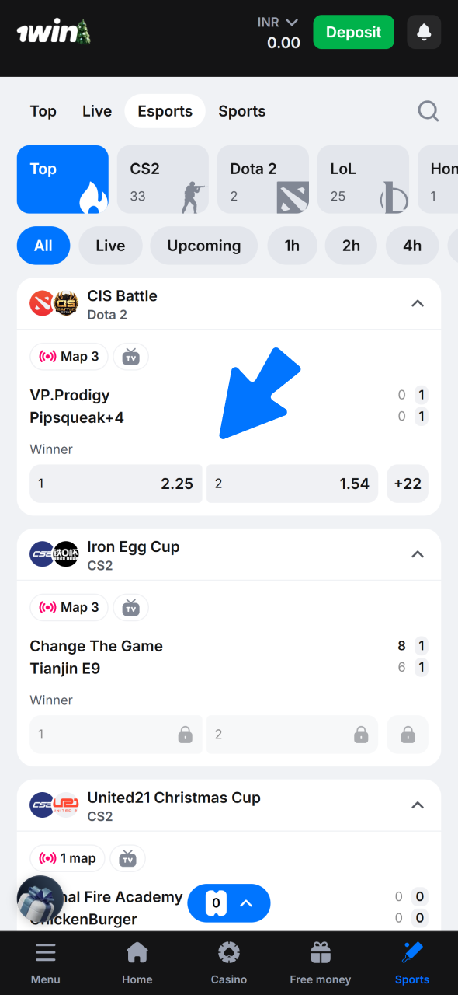Image resolution: width=458 pixels, height=995 pixels.
Task: Open +22 extra markets for VP.Prodigy match
Action: (x=407, y=483)
